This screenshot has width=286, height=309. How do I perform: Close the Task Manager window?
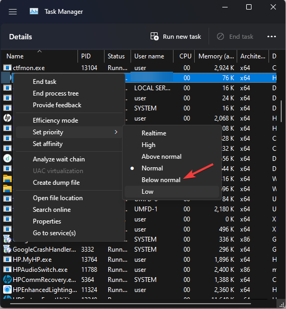273,7
